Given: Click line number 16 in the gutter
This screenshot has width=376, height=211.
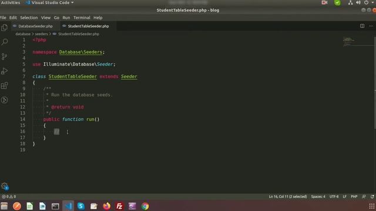Looking at the screenshot, I should 22,131.
